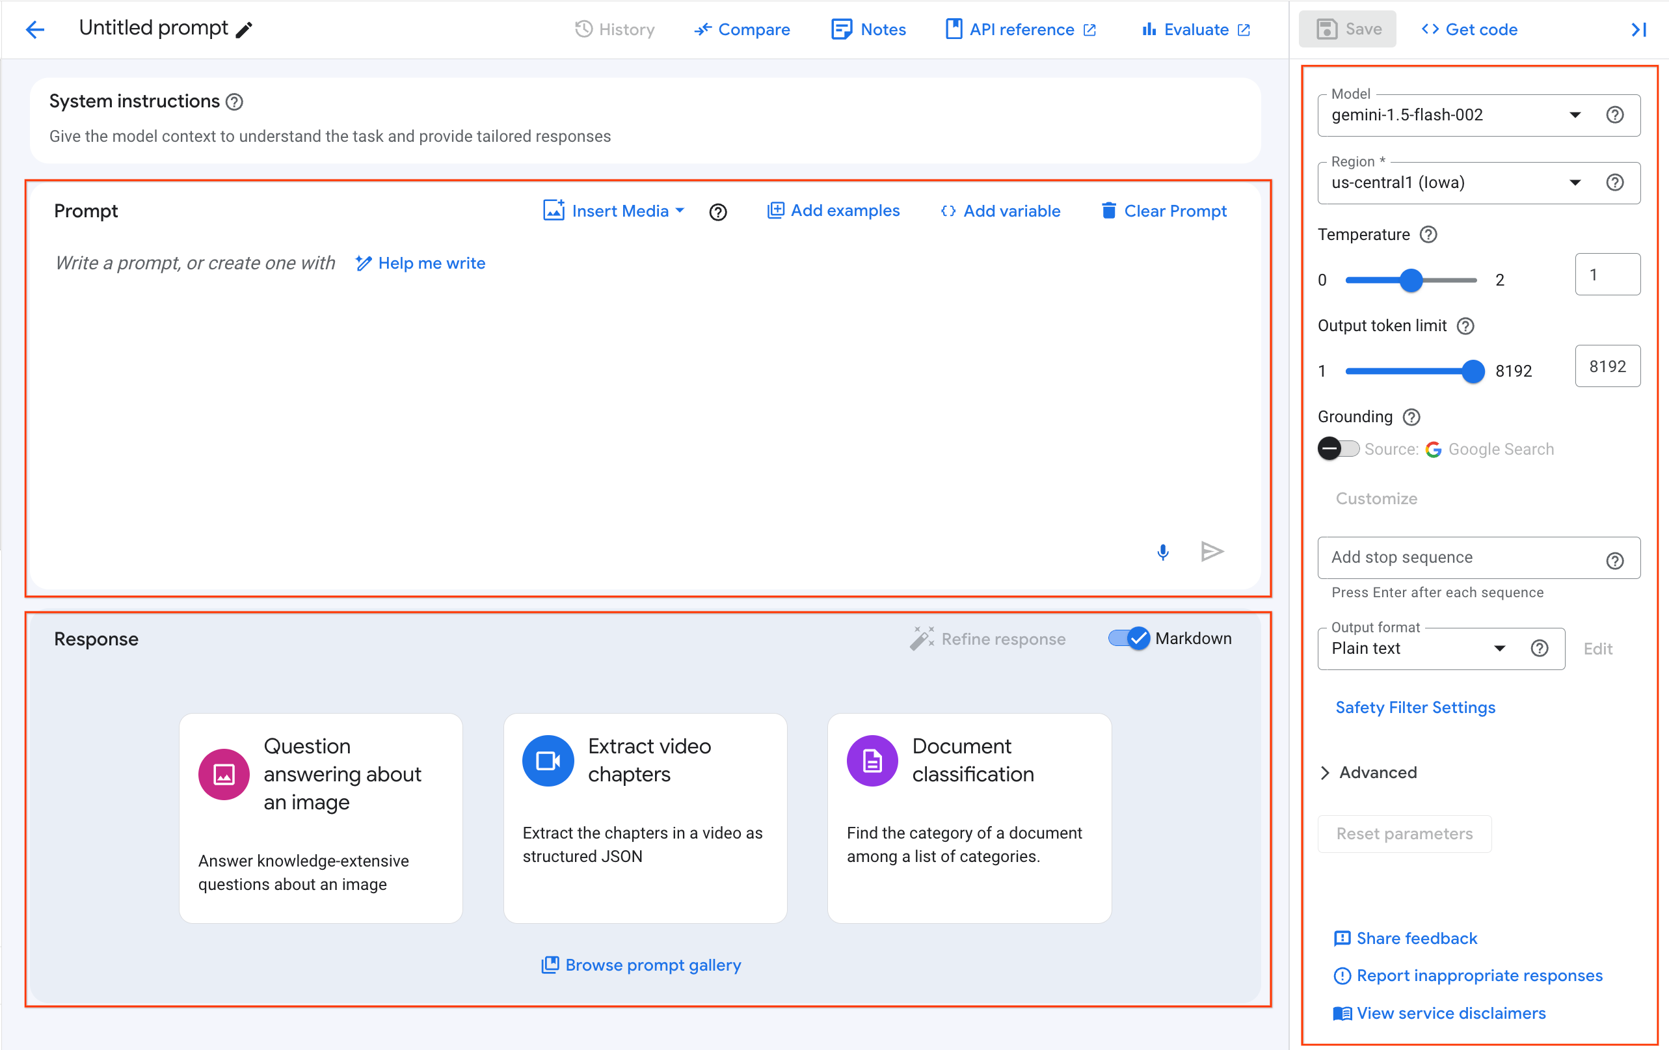This screenshot has height=1050, width=1669.
Task: Click pencil icon to rename Untitled prompt
Action: point(244,30)
